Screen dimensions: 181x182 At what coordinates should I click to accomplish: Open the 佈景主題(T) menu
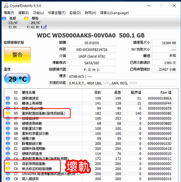[56, 13]
